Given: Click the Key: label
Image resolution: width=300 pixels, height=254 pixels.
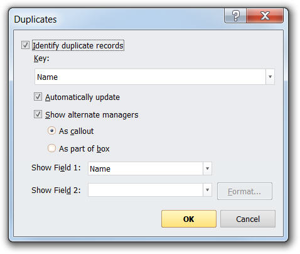Looking at the screenshot, I should click(x=41, y=58).
